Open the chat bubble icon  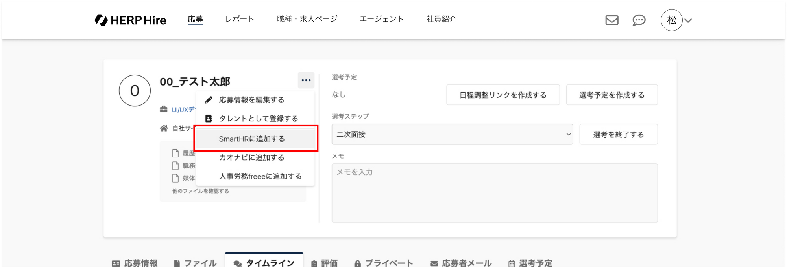click(639, 20)
